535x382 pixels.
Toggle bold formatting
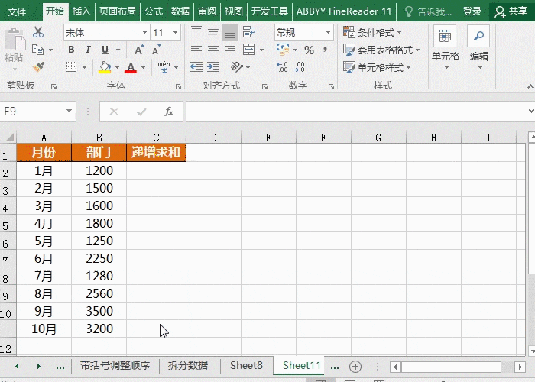point(71,50)
